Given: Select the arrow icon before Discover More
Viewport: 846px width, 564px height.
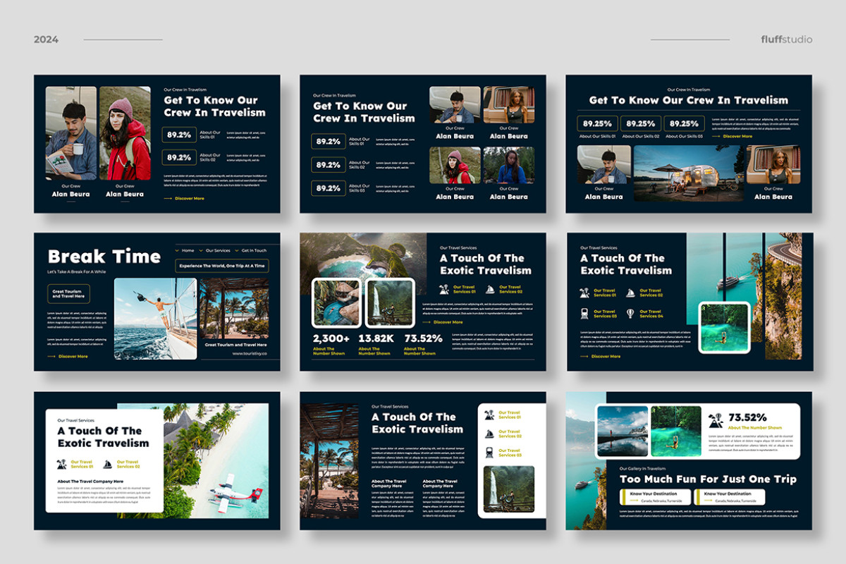Looking at the screenshot, I should [584, 356].
